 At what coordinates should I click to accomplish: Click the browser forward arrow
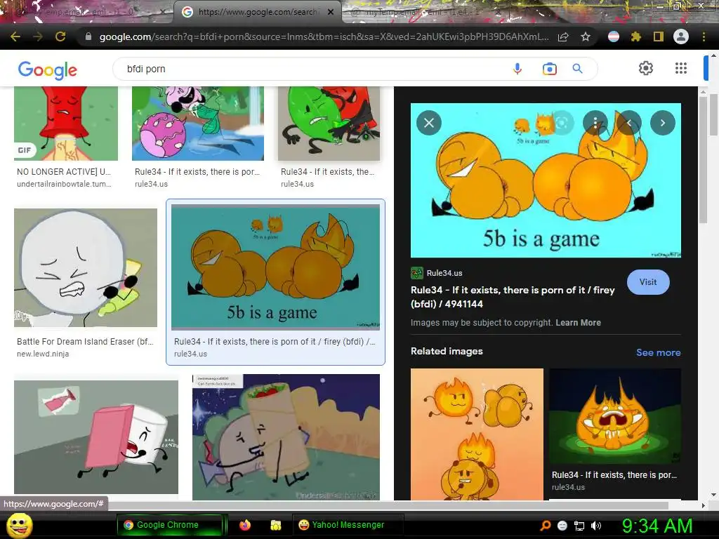[38, 36]
